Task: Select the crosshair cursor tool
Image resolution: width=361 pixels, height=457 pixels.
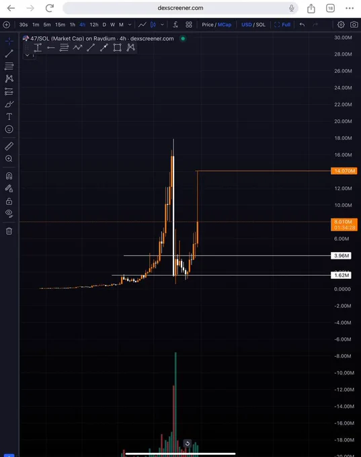Action: pyautogui.click(x=9, y=41)
